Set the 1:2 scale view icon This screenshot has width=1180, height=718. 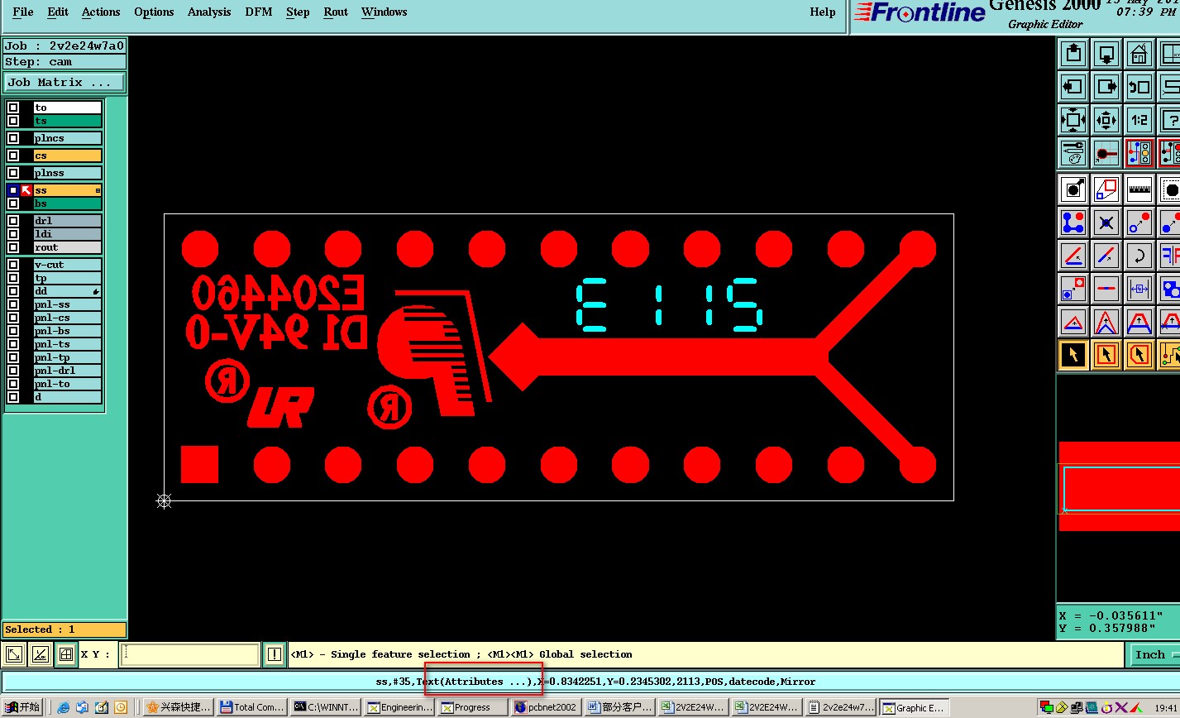pos(1139,119)
